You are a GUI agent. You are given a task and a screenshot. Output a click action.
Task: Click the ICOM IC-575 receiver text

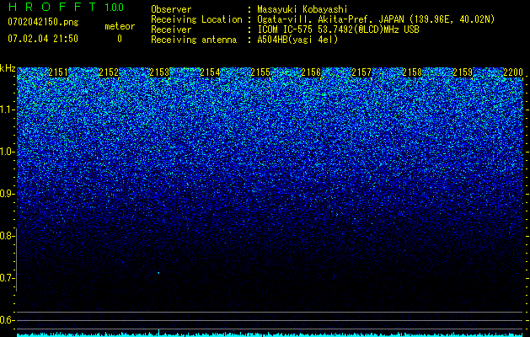point(338,29)
